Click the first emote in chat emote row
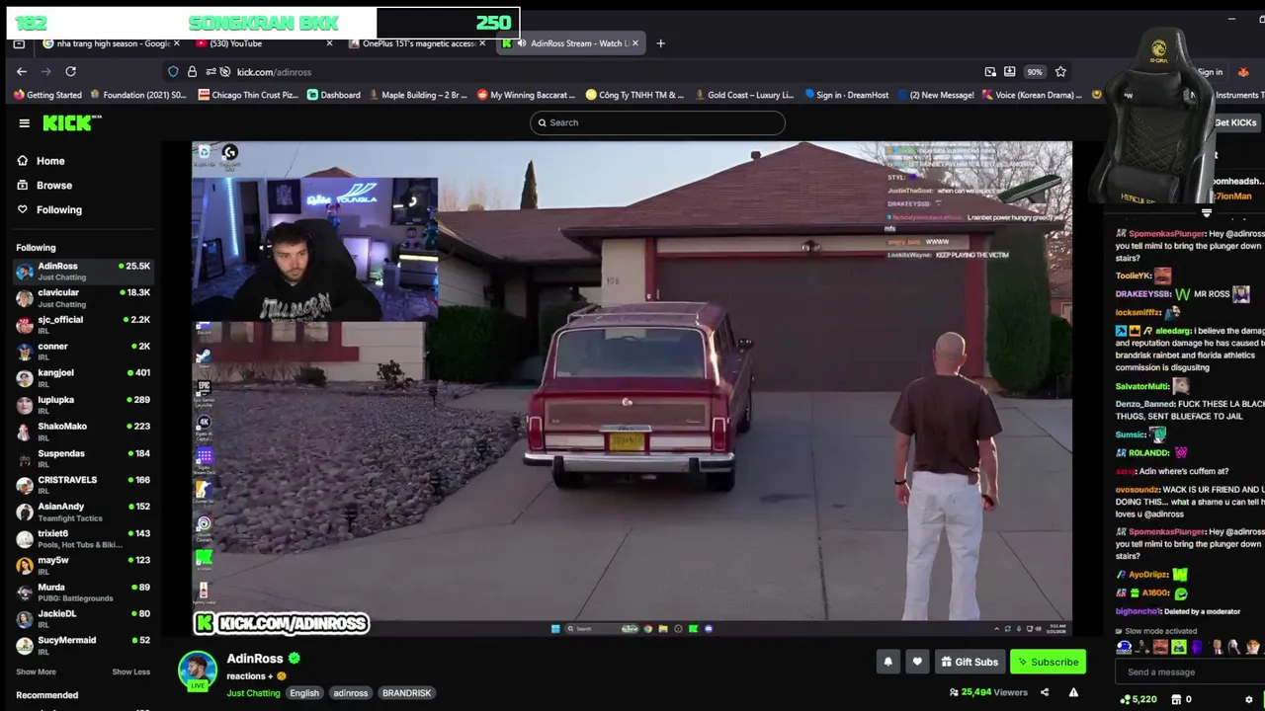The width and height of the screenshot is (1265, 711). coord(1124,648)
